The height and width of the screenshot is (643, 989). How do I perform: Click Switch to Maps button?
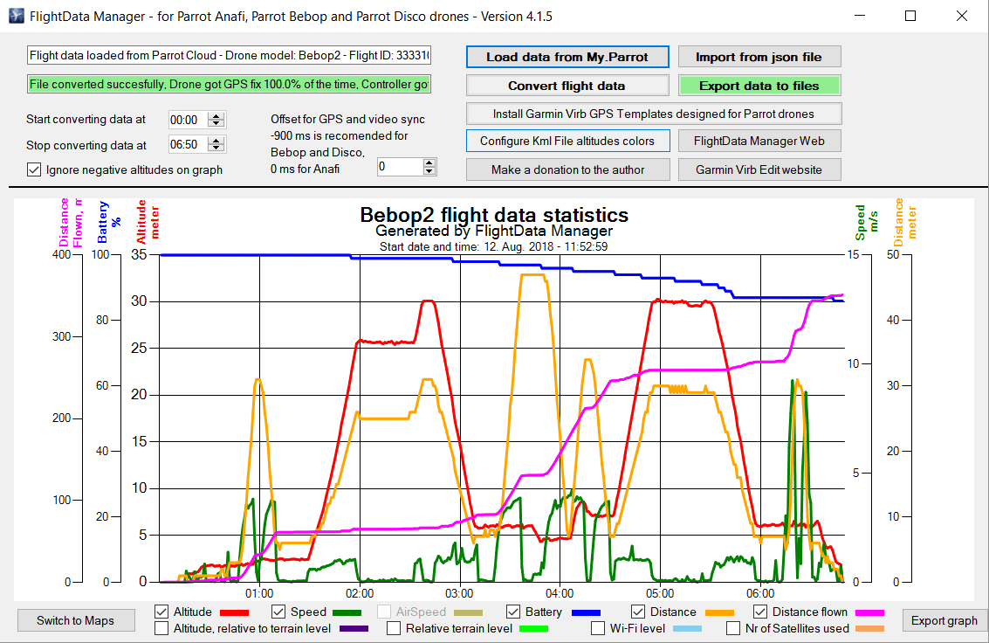click(x=76, y=620)
